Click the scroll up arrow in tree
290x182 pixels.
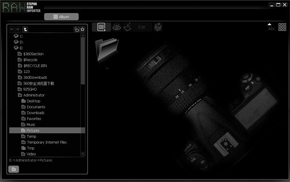coord(83,35)
